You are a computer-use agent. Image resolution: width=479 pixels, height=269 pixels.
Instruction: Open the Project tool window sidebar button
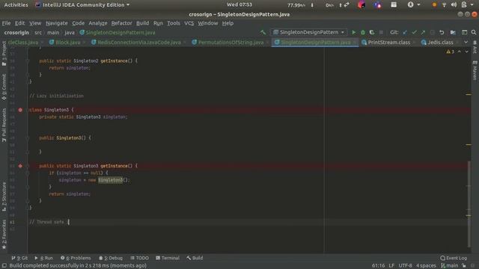(4, 54)
